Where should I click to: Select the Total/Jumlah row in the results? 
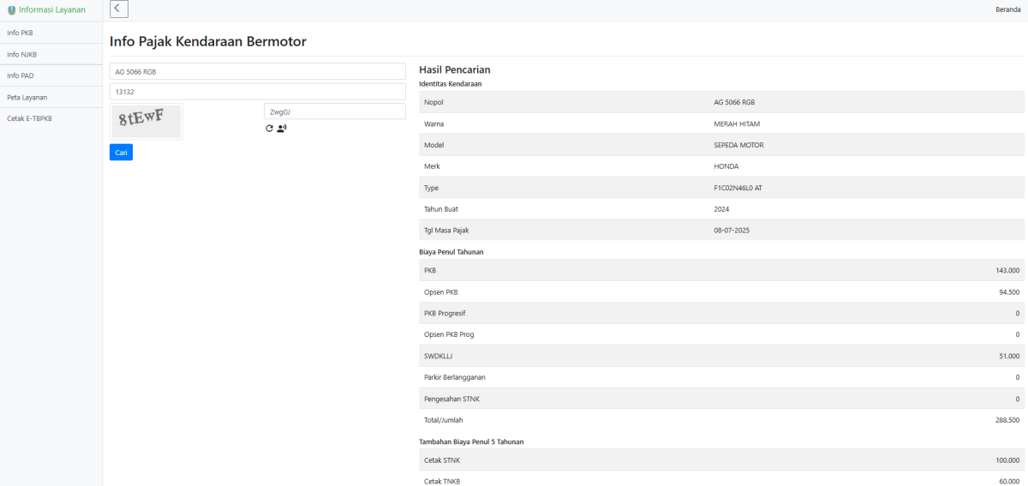click(721, 420)
